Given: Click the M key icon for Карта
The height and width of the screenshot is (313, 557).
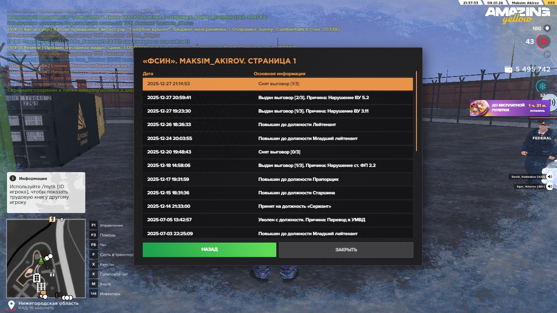Looking at the screenshot, I should pos(93,284).
